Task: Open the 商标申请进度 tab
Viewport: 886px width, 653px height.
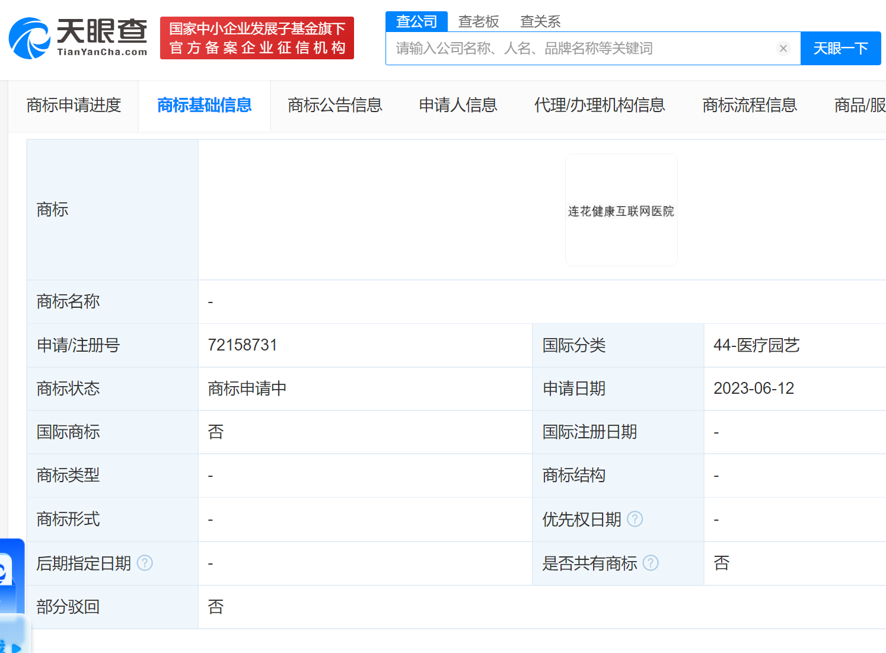Action: [x=74, y=106]
